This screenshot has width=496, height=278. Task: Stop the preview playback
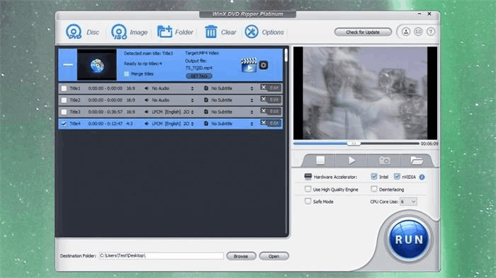[320, 161]
